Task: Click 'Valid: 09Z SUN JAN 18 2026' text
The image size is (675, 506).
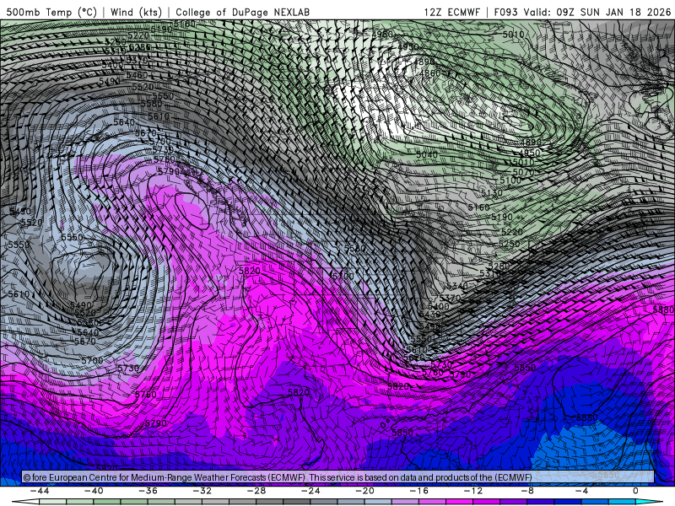Action: [597, 12]
